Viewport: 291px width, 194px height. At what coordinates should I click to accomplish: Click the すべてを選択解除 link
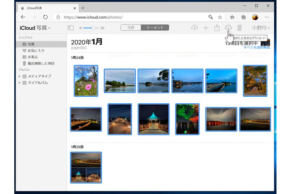256,48
